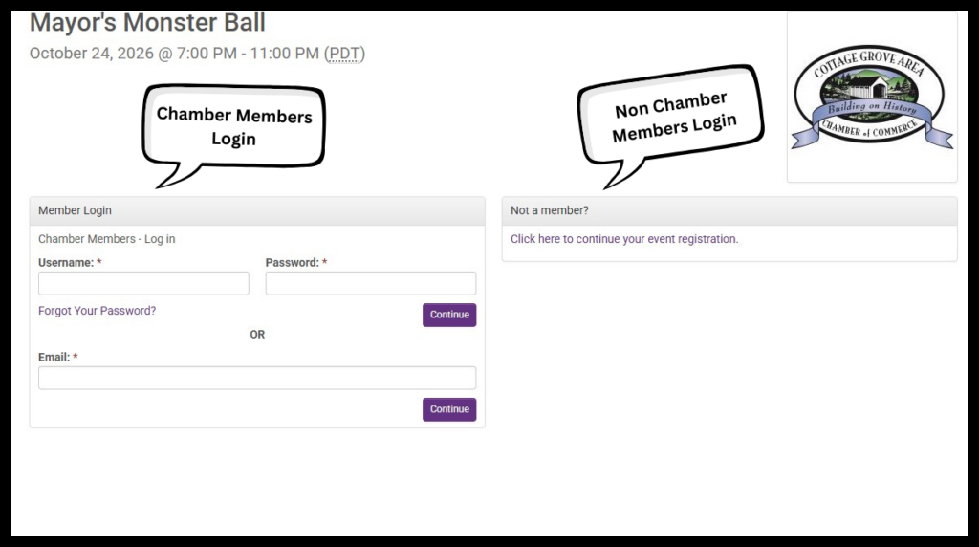Click the 'Not a member?' panel header
The width and height of the screenshot is (979, 547).
coord(729,211)
